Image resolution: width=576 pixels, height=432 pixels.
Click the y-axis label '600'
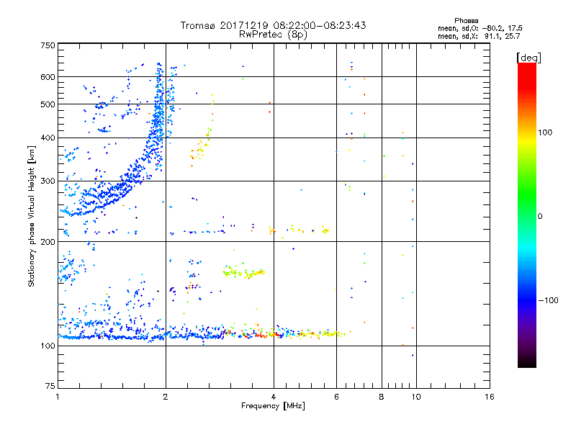click(48, 77)
